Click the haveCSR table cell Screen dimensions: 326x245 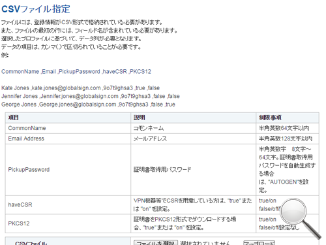point(68,204)
